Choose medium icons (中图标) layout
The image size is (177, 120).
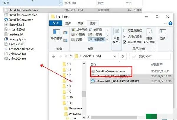pos(78,35)
